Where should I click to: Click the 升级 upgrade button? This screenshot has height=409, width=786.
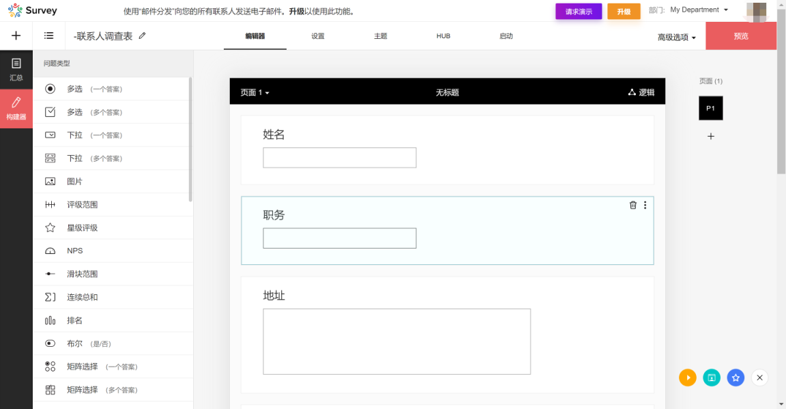[x=623, y=11]
